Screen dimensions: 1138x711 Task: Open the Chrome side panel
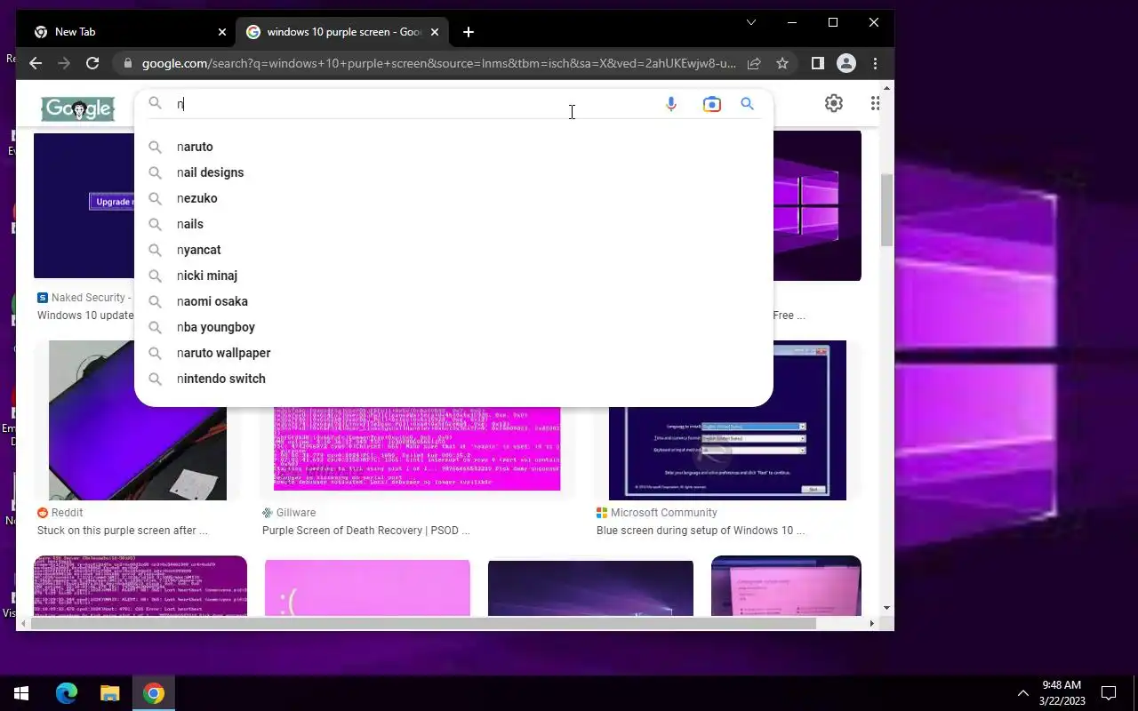coord(818,63)
